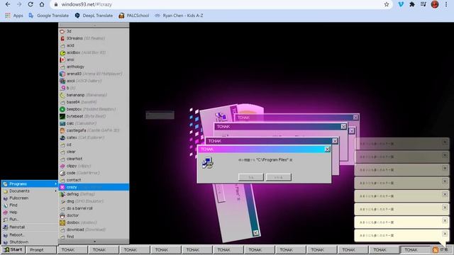Bookmark this page with the star
This screenshot has height=255, width=454.
pyautogui.click(x=386, y=4)
